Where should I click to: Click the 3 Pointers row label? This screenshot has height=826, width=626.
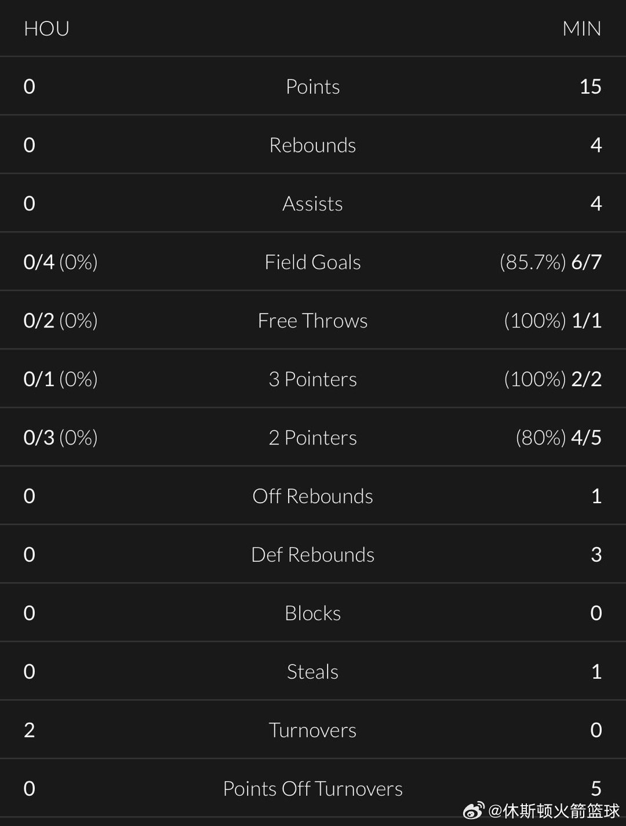[x=312, y=379]
